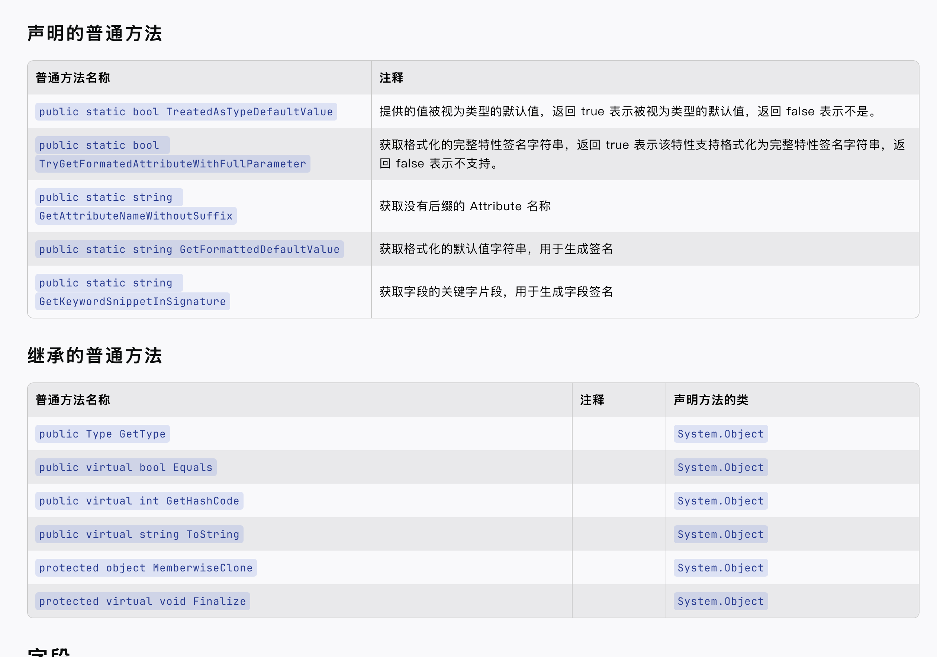Click the System.Object badge next to Finalize
937x657 pixels.
pyautogui.click(x=720, y=601)
